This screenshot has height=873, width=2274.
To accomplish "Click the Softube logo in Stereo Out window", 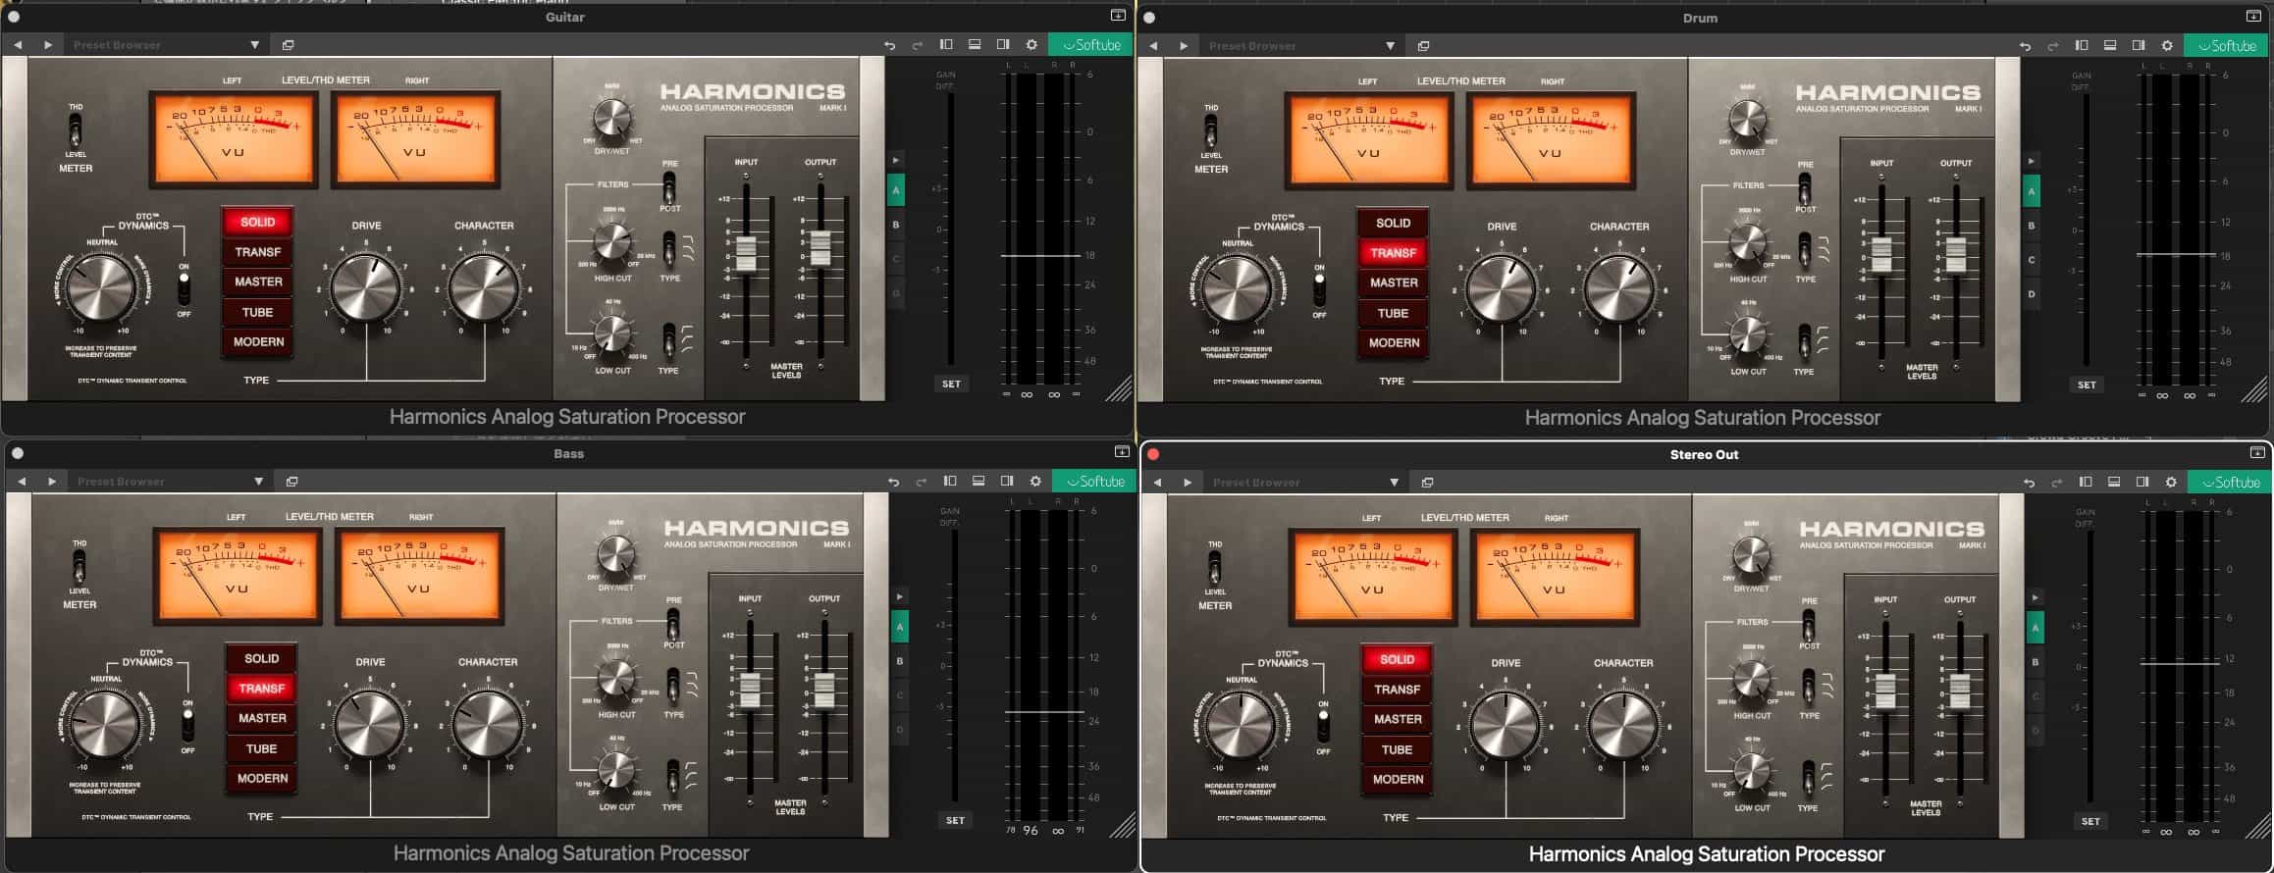I will (2230, 483).
